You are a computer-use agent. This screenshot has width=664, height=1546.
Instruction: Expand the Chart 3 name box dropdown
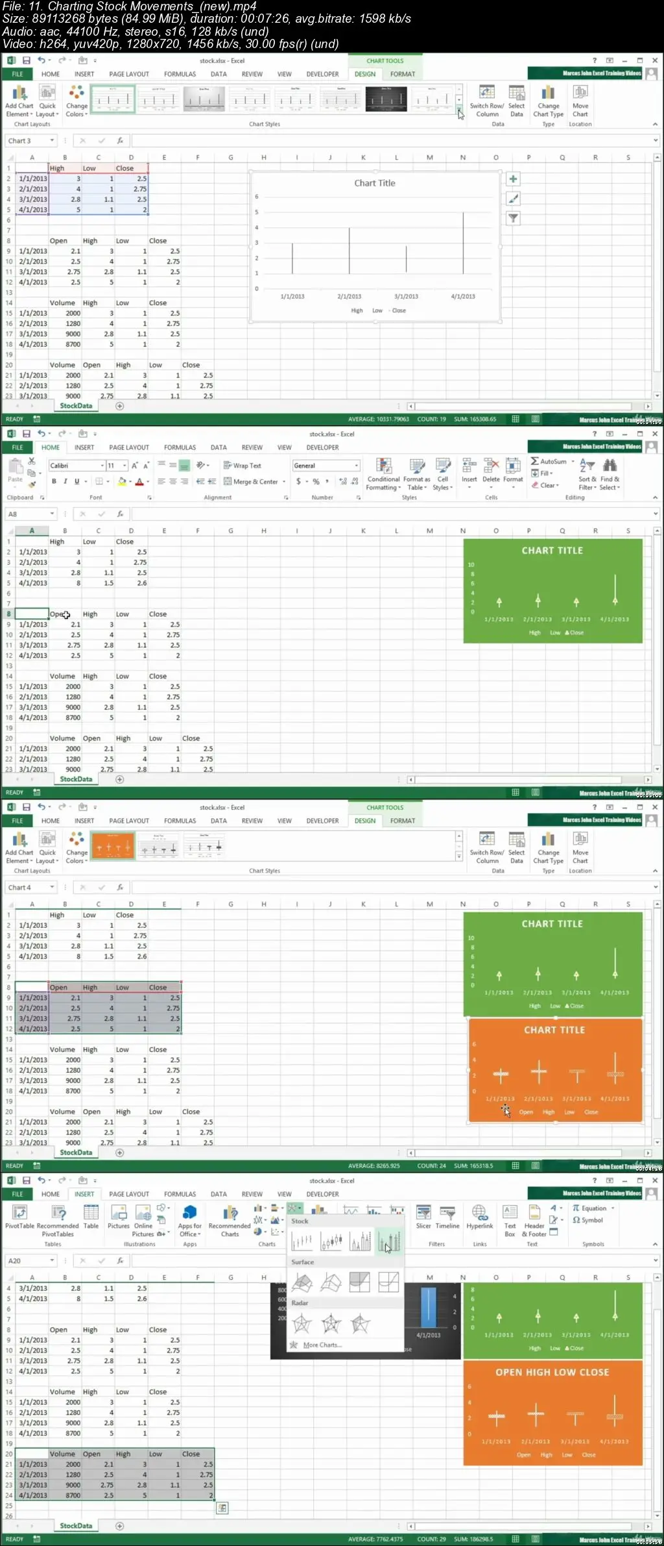[x=52, y=140]
